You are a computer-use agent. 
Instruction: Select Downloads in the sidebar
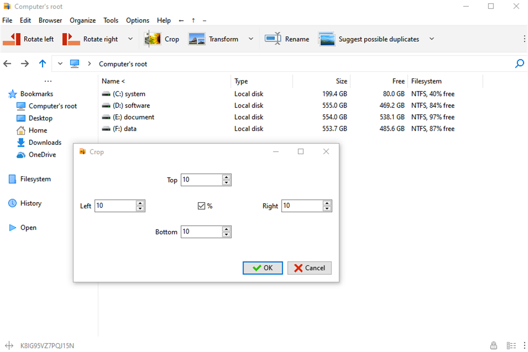click(45, 142)
